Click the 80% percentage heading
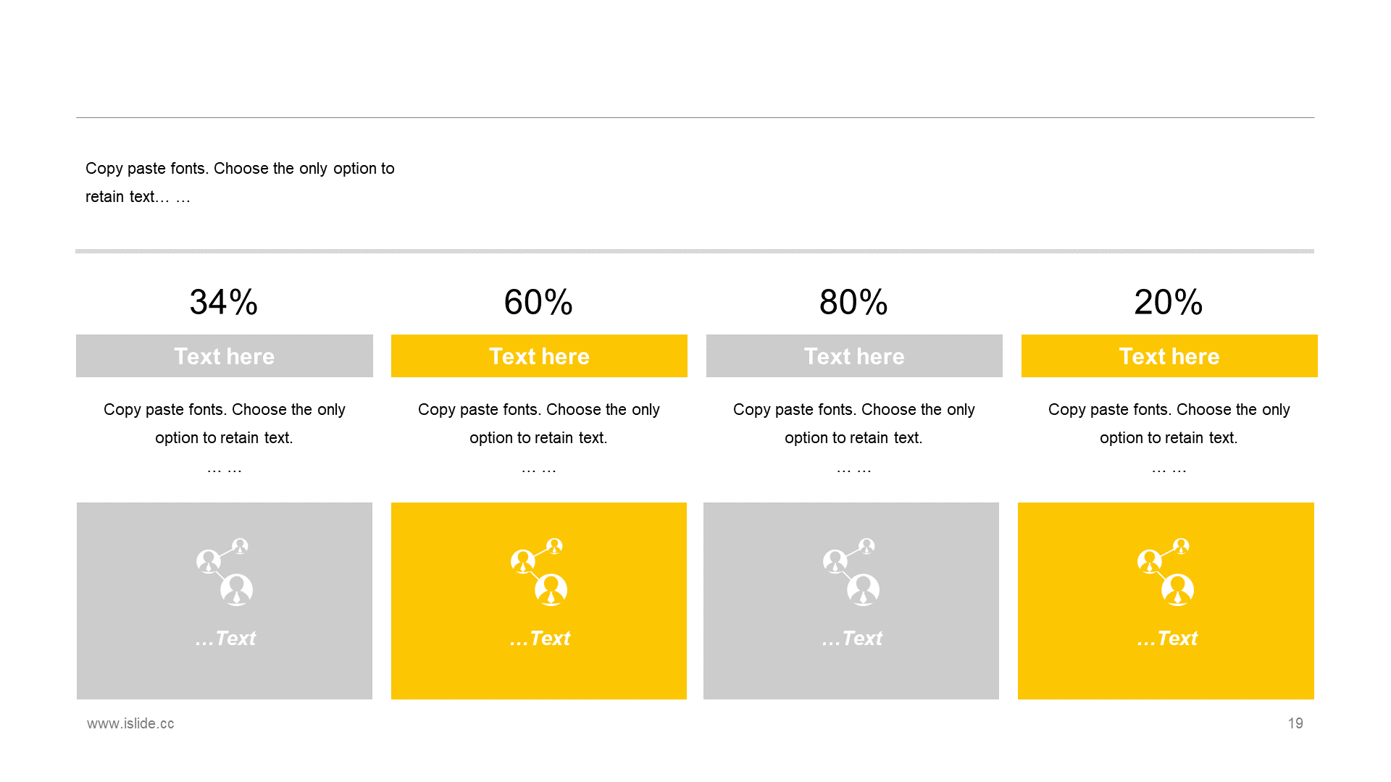The width and height of the screenshot is (1391, 782). click(853, 302)
